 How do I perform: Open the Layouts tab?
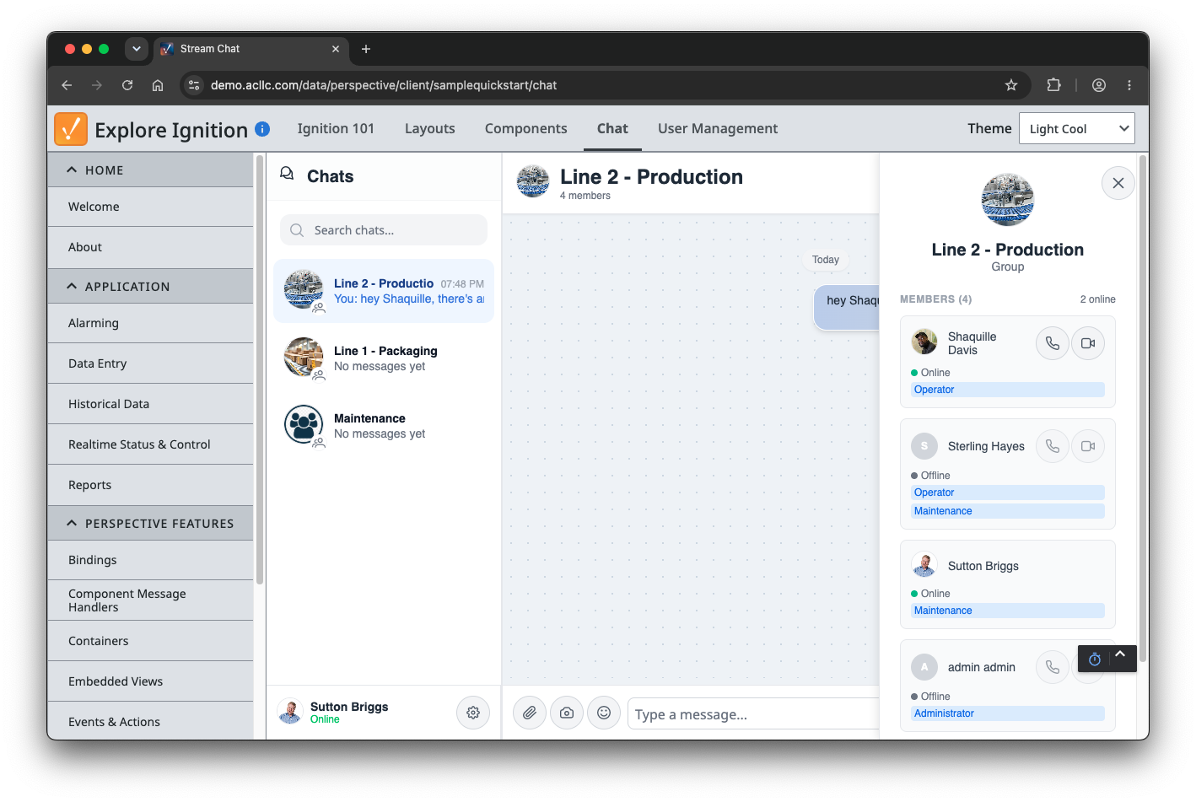(x=430, y=128)
